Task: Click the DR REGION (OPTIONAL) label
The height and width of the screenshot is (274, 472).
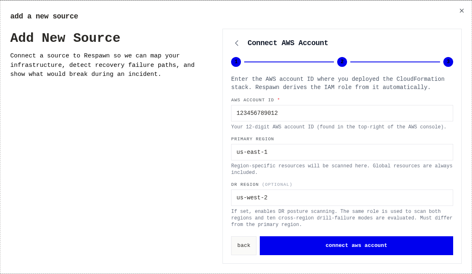Action: tap(261, 185)
